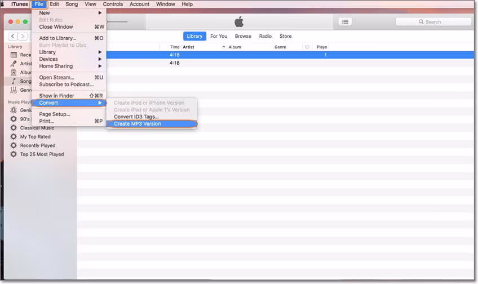Open Artists via the microphone icon

tap(14, 64)
